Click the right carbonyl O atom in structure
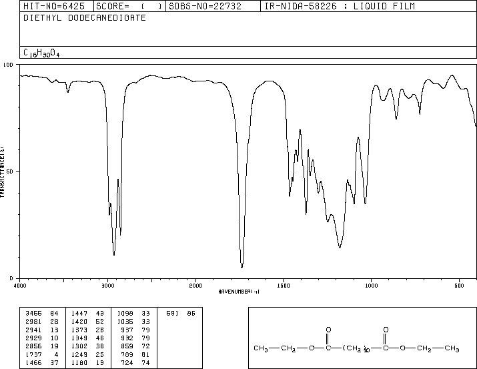Viewport: 477px width, 369px height. (386, 330)
